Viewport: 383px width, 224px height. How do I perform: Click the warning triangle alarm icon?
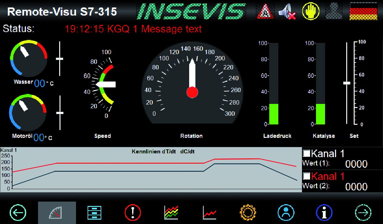point(265,11)
